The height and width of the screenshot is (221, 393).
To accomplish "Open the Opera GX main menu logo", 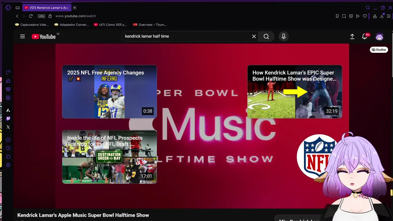I will pos(8,8).
